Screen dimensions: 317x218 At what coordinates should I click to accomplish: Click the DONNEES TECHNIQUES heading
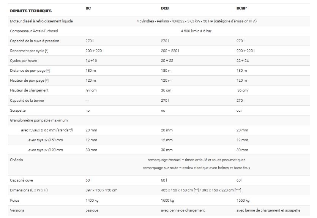pyautogui.click(x=31, y=11)
